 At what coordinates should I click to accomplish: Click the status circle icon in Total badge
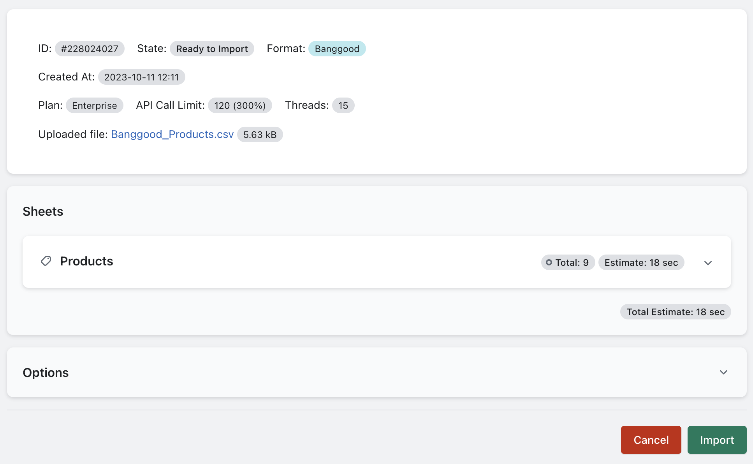550,262
